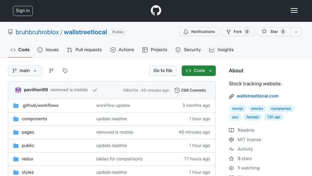Switch to the Actions tab

[122, 50]
